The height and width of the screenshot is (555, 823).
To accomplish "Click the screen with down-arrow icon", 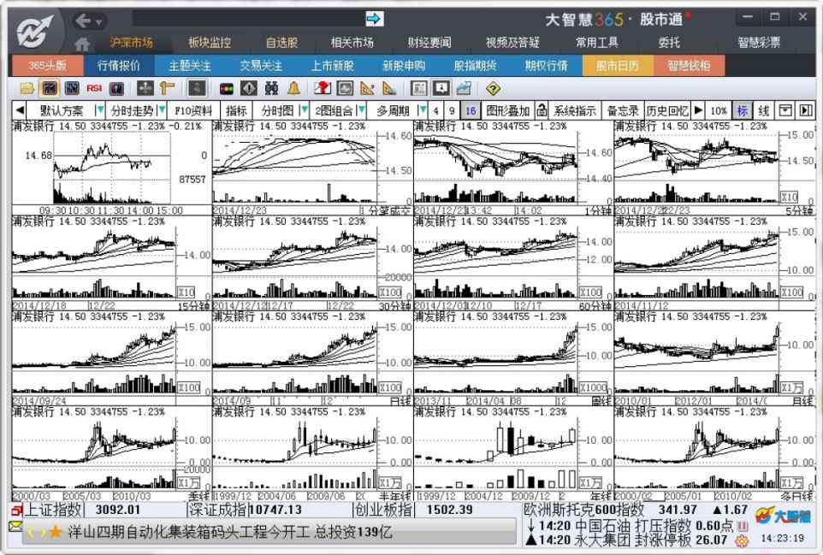I will coord(441,88).
